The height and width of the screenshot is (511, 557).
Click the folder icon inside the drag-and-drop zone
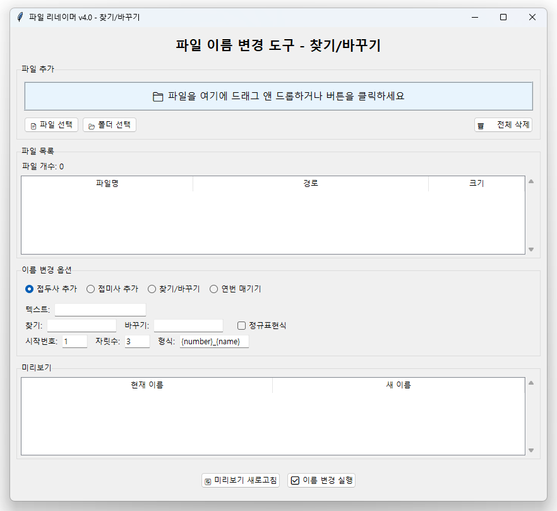(158, 96)
